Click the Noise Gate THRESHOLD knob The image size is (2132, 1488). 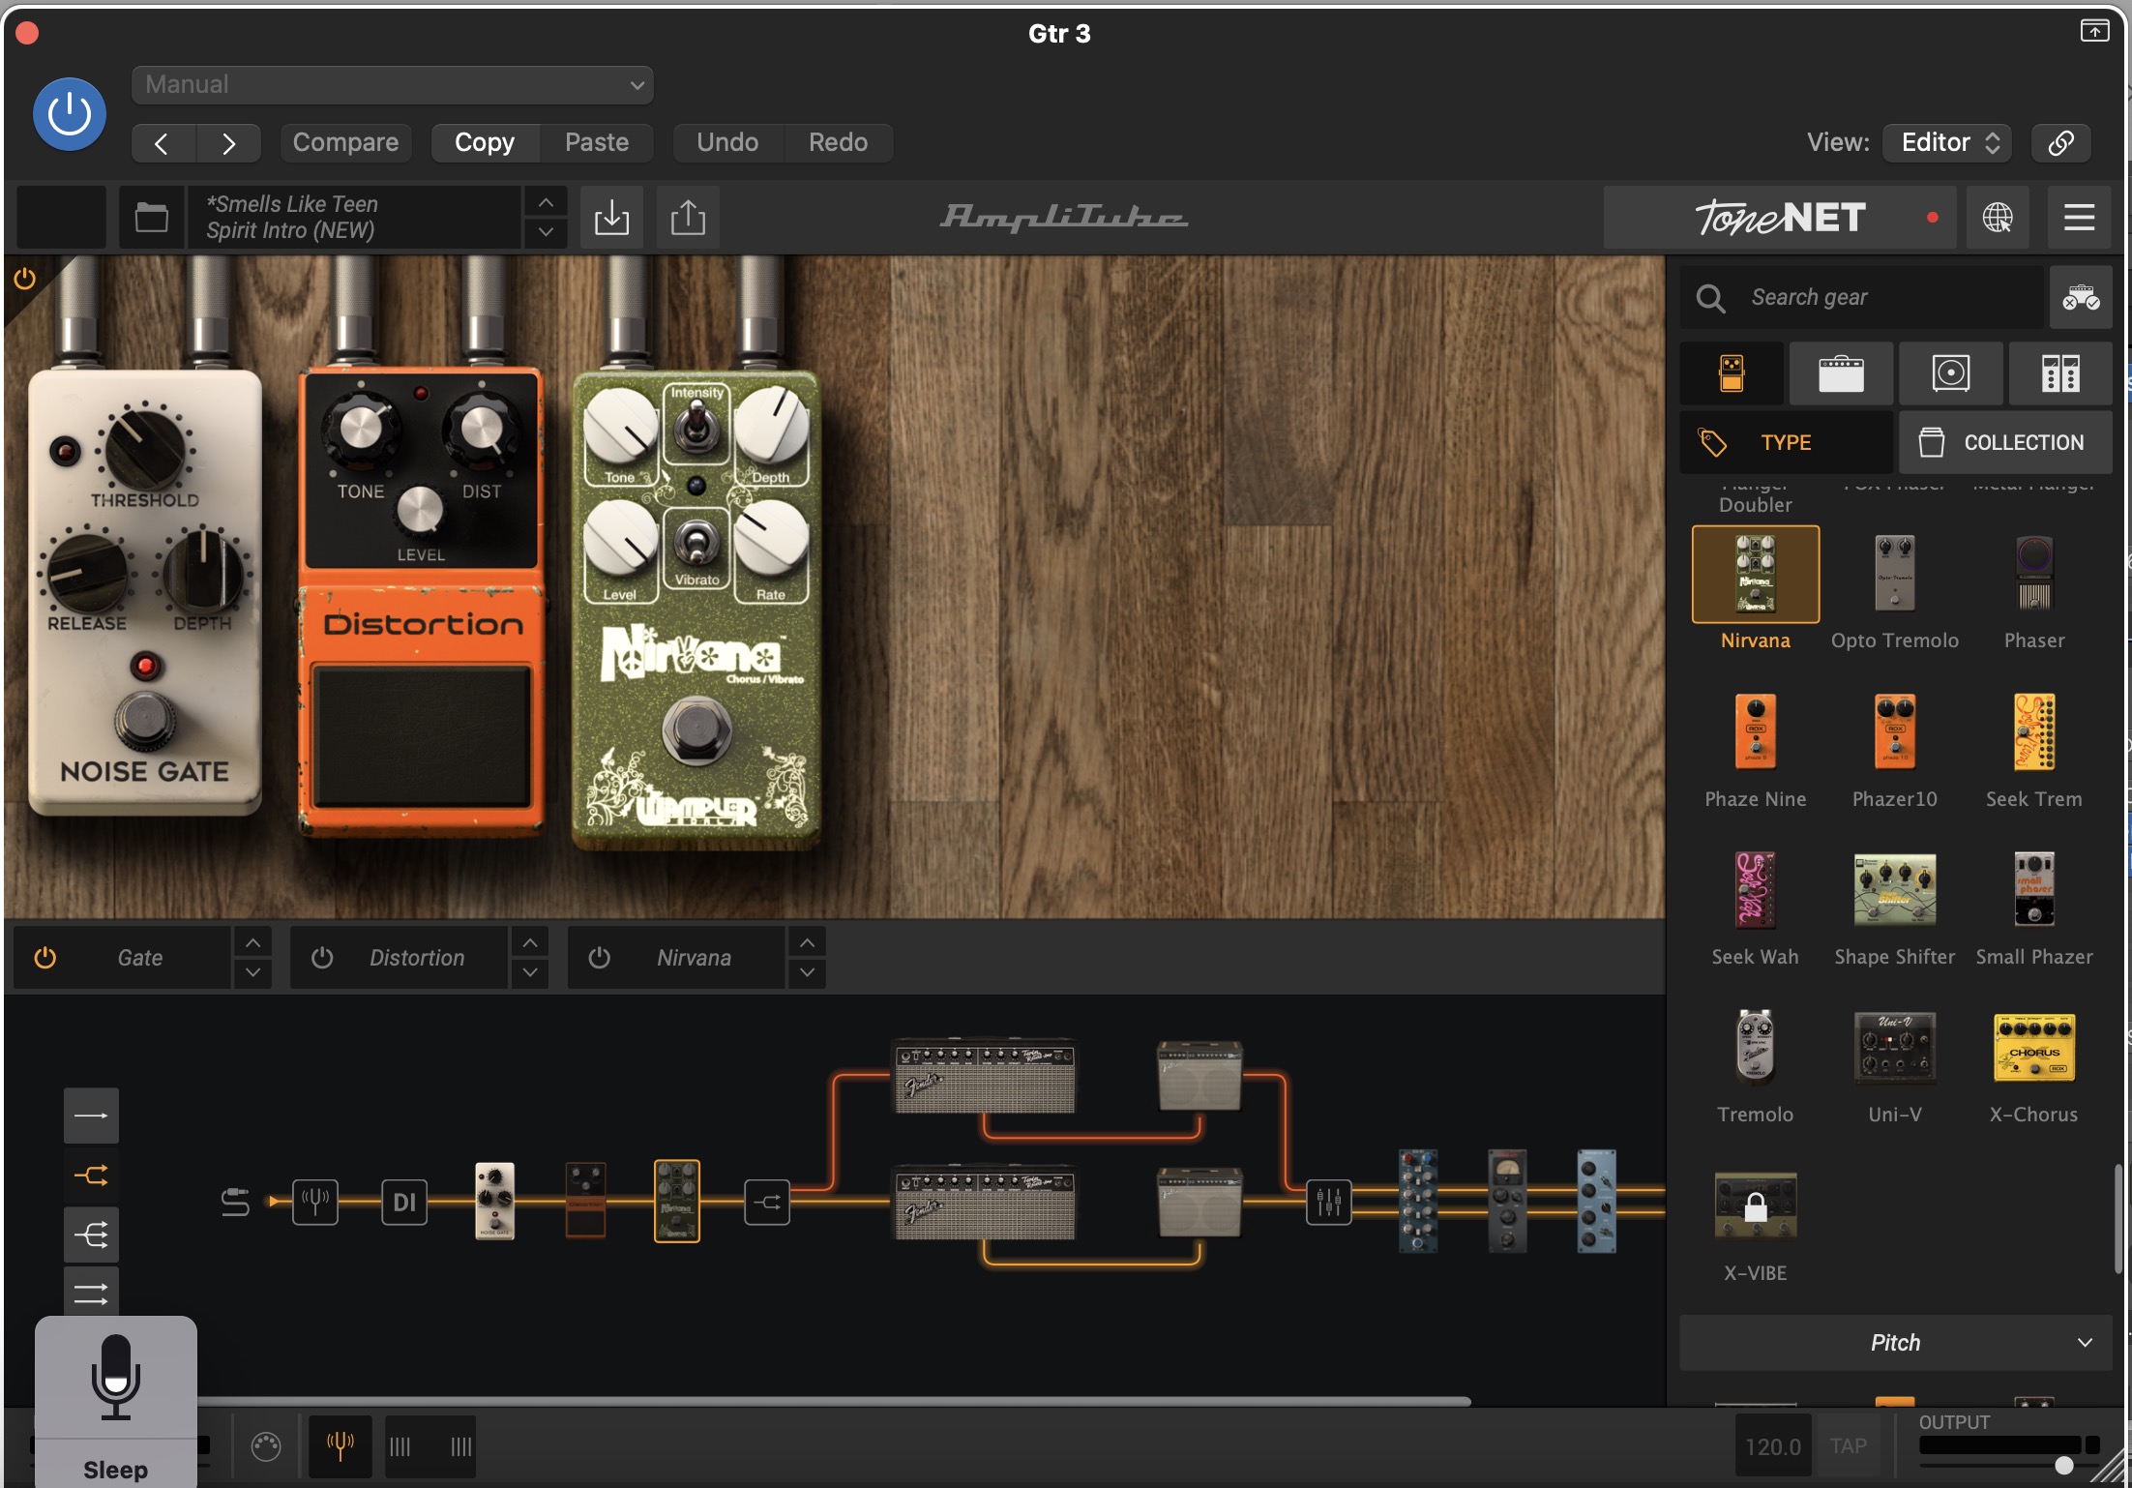pos(145,448)
